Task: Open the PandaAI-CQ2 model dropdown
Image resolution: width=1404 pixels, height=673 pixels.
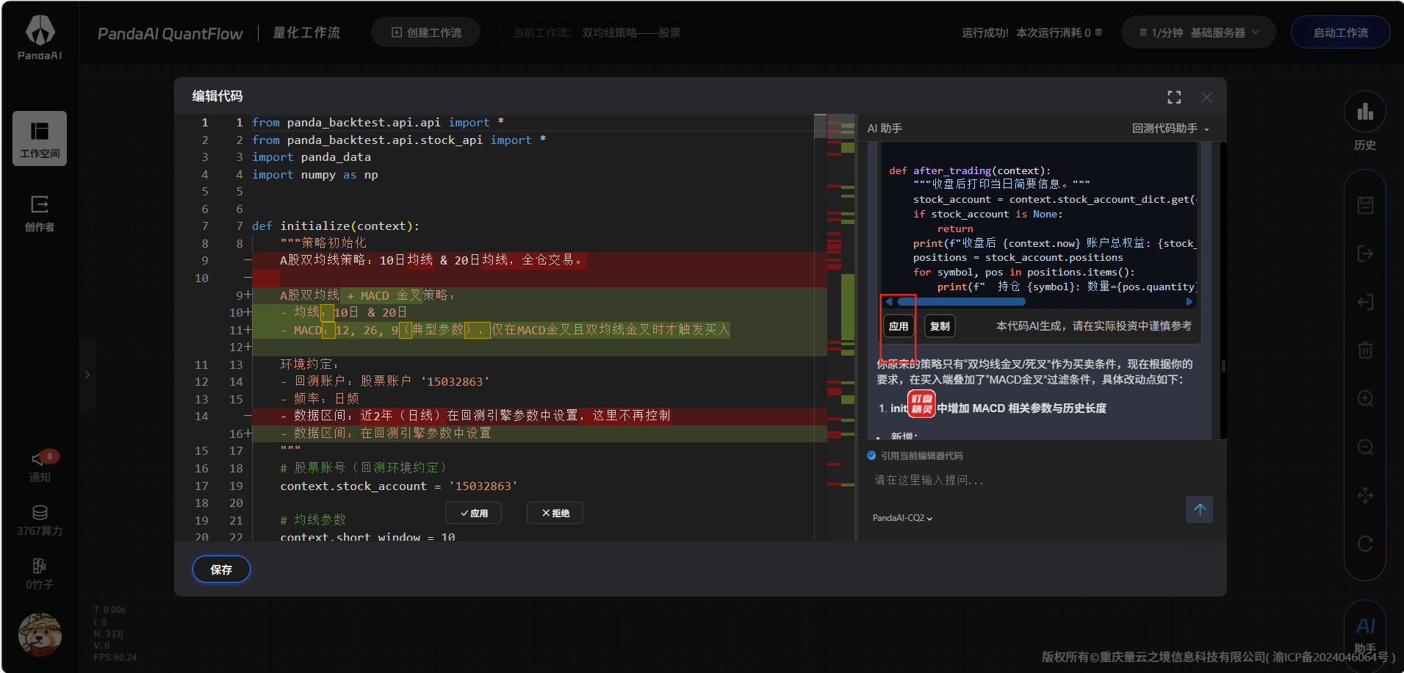Action: click(x=902, y=518)
